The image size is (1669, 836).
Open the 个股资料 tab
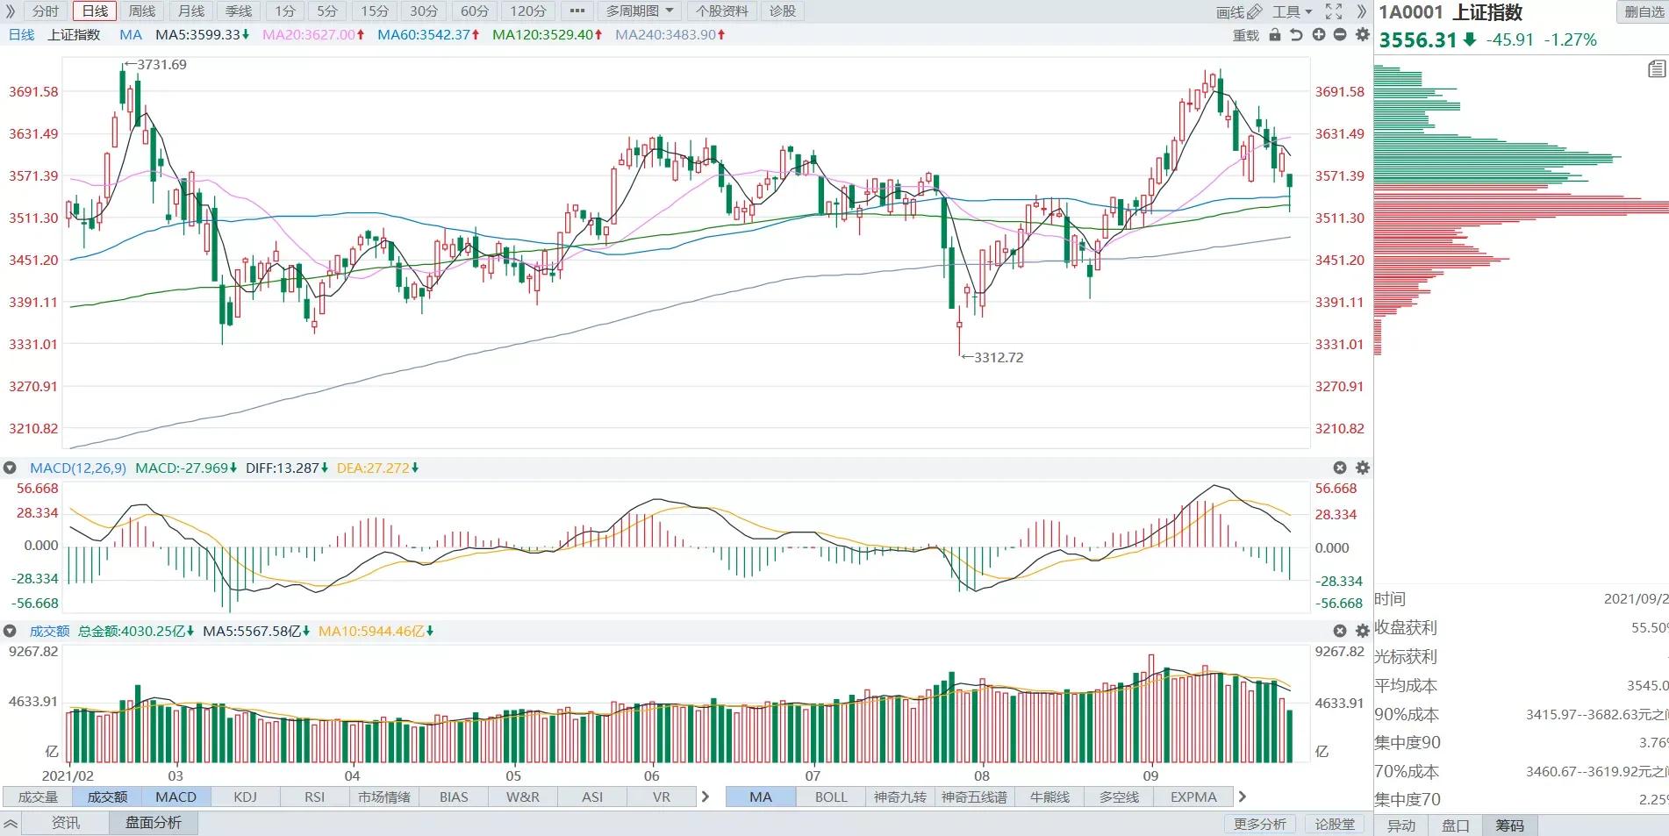pyautogui.click(x=722, y=11)
